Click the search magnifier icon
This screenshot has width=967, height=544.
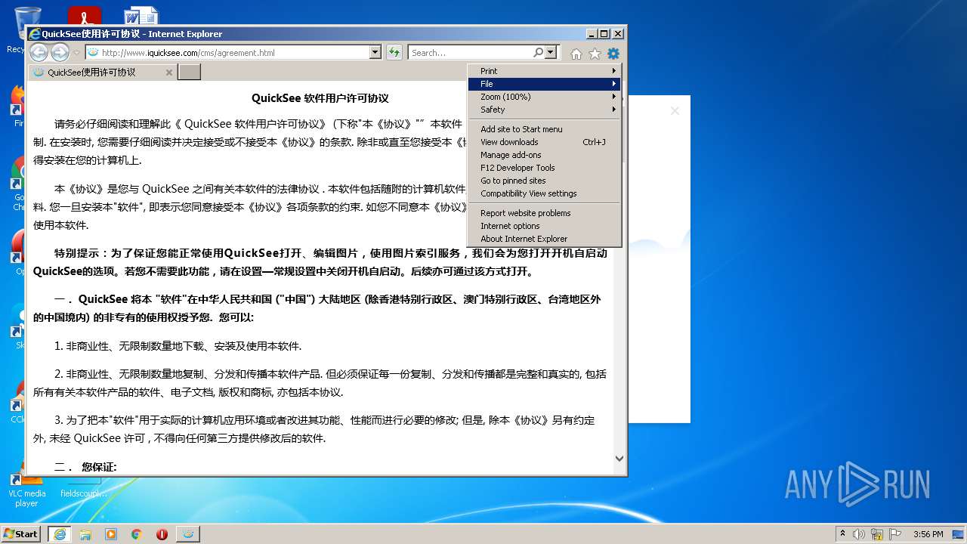pyautogui.click(x=538, y=52)
